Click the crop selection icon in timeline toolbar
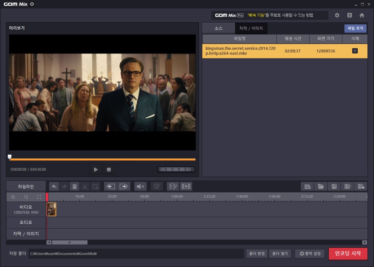This screenshot has width=374, height=267. tap(95, 186)
